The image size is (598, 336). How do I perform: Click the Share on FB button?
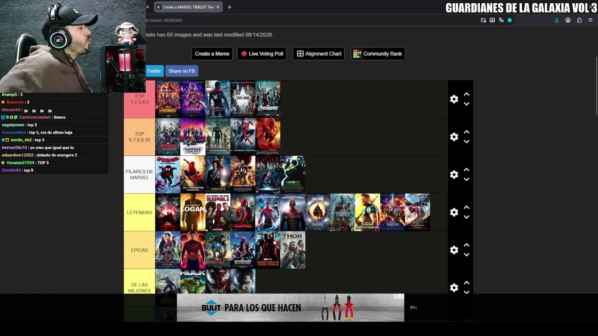(x=182, y=71)
